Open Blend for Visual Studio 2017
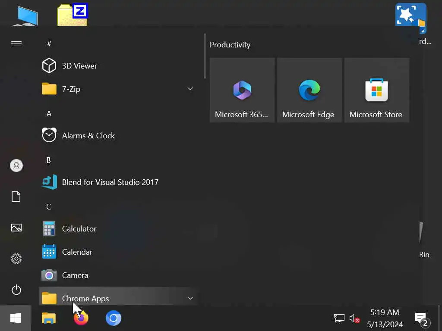This screenshot has width=442, height=331. tap(118, 182)
